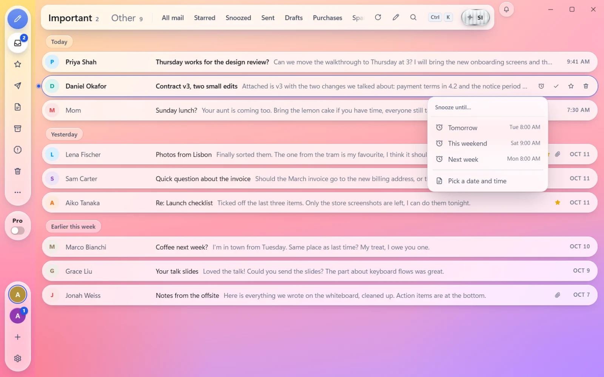Switch to the purple A account with badge
The width and height of the screenshot is (604, 377).
[18, 316]
